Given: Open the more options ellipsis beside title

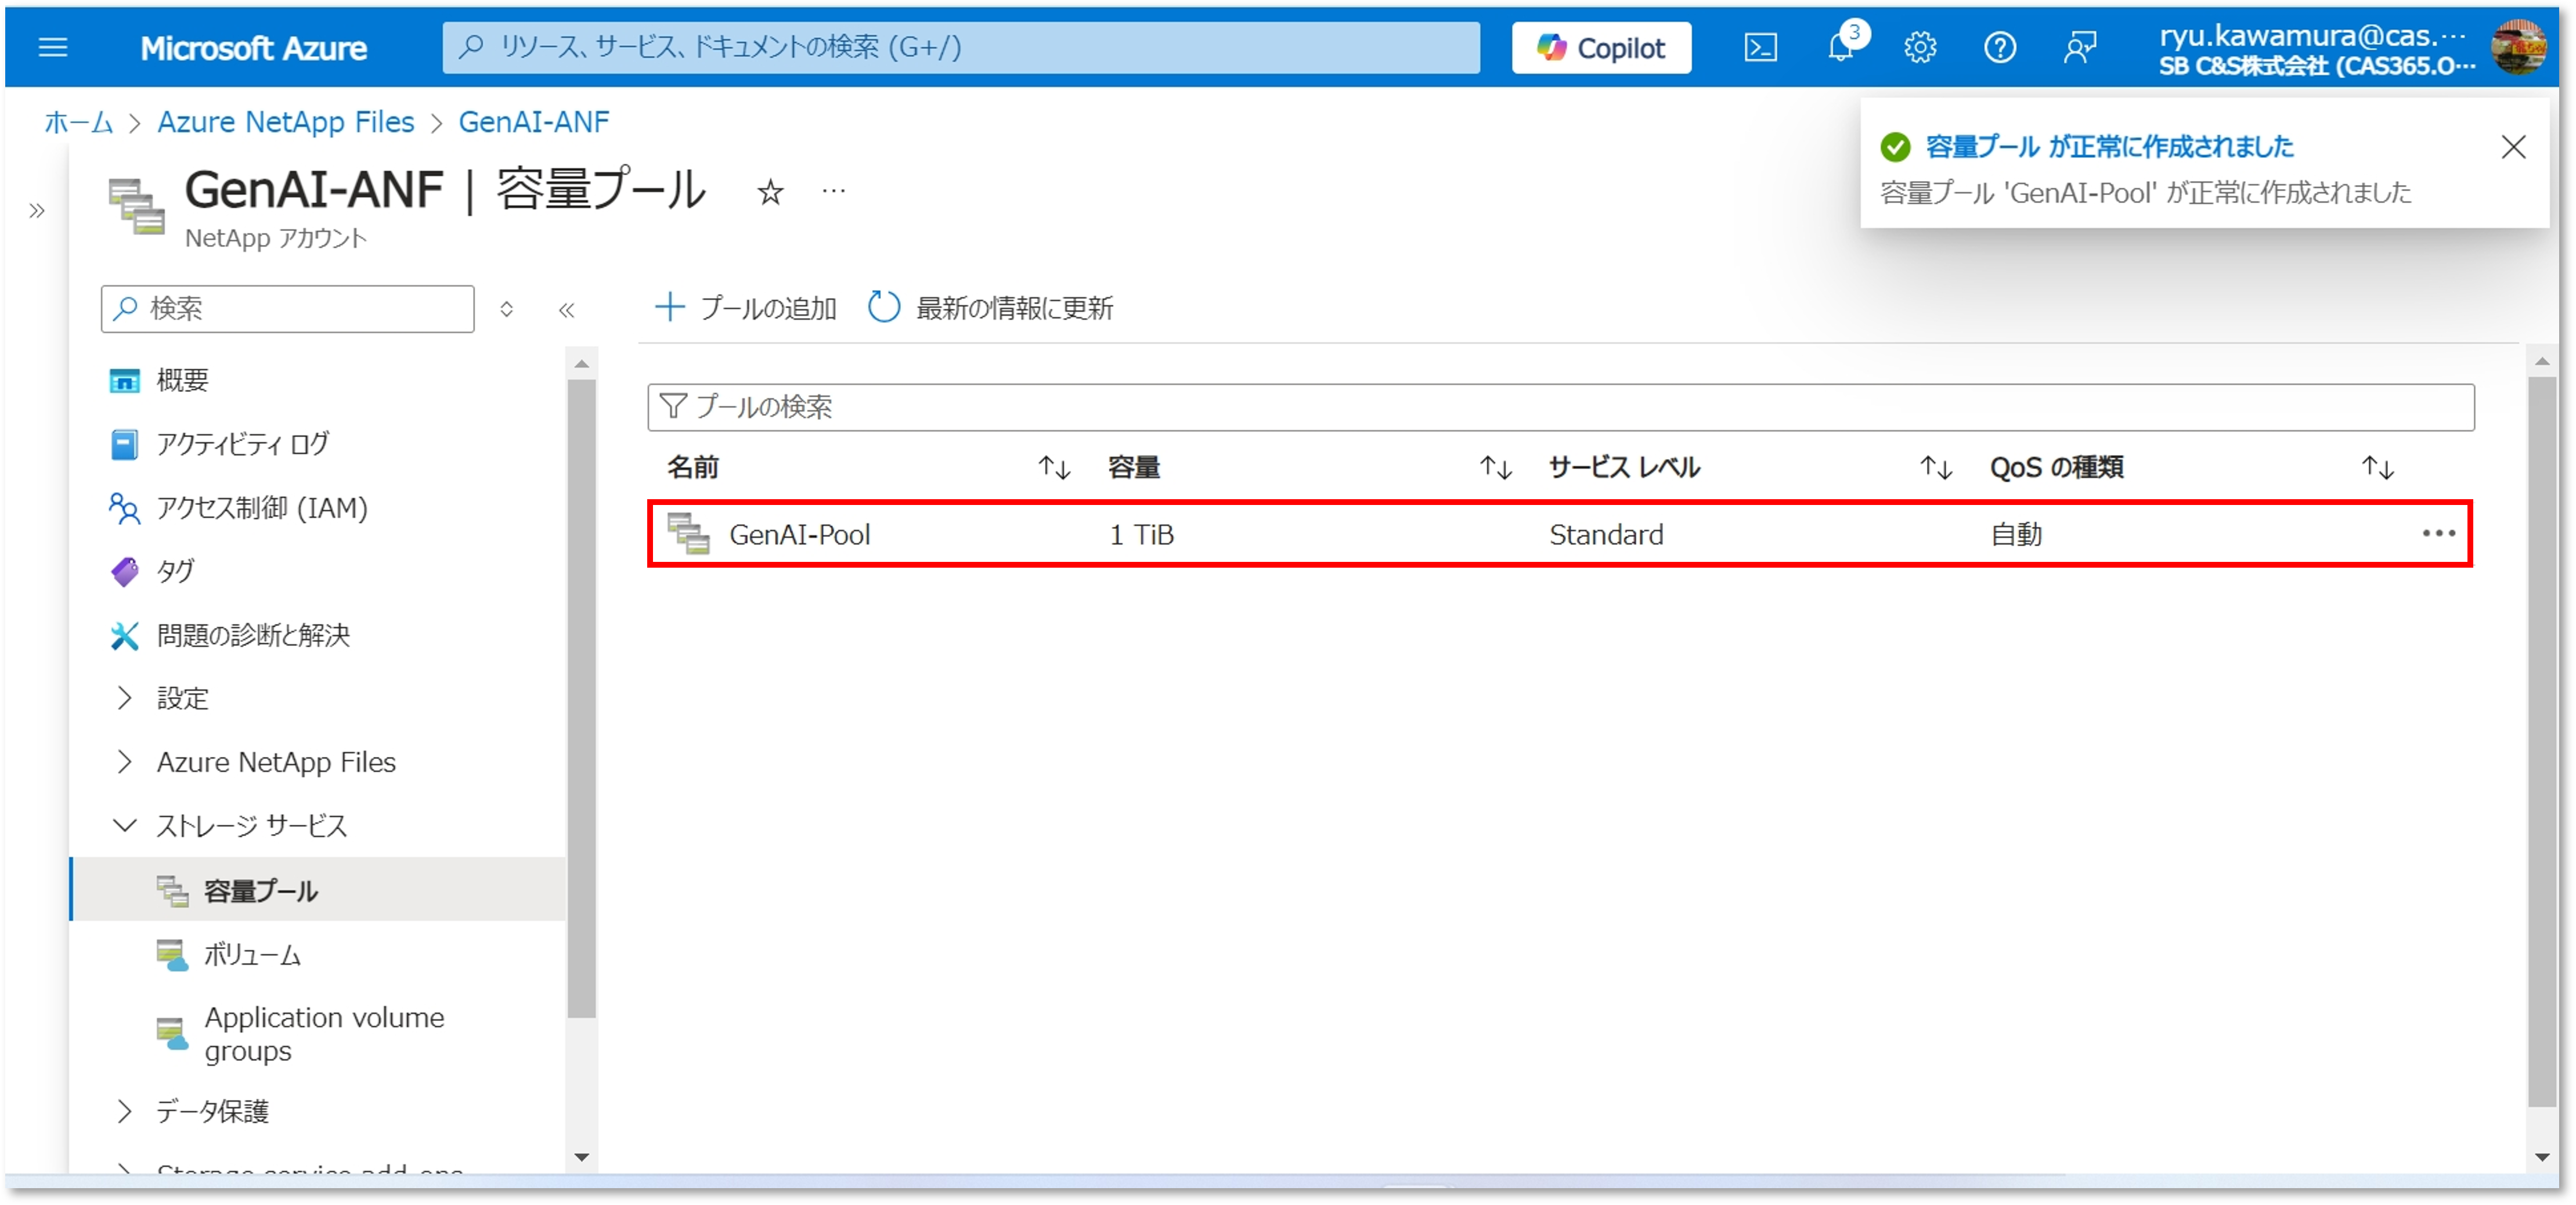Looking at the screenshot, I should [x=833, y=191].
